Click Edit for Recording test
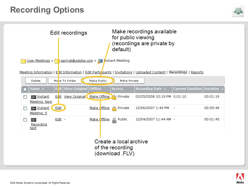The image size is (248, 186). coord(58,119)
